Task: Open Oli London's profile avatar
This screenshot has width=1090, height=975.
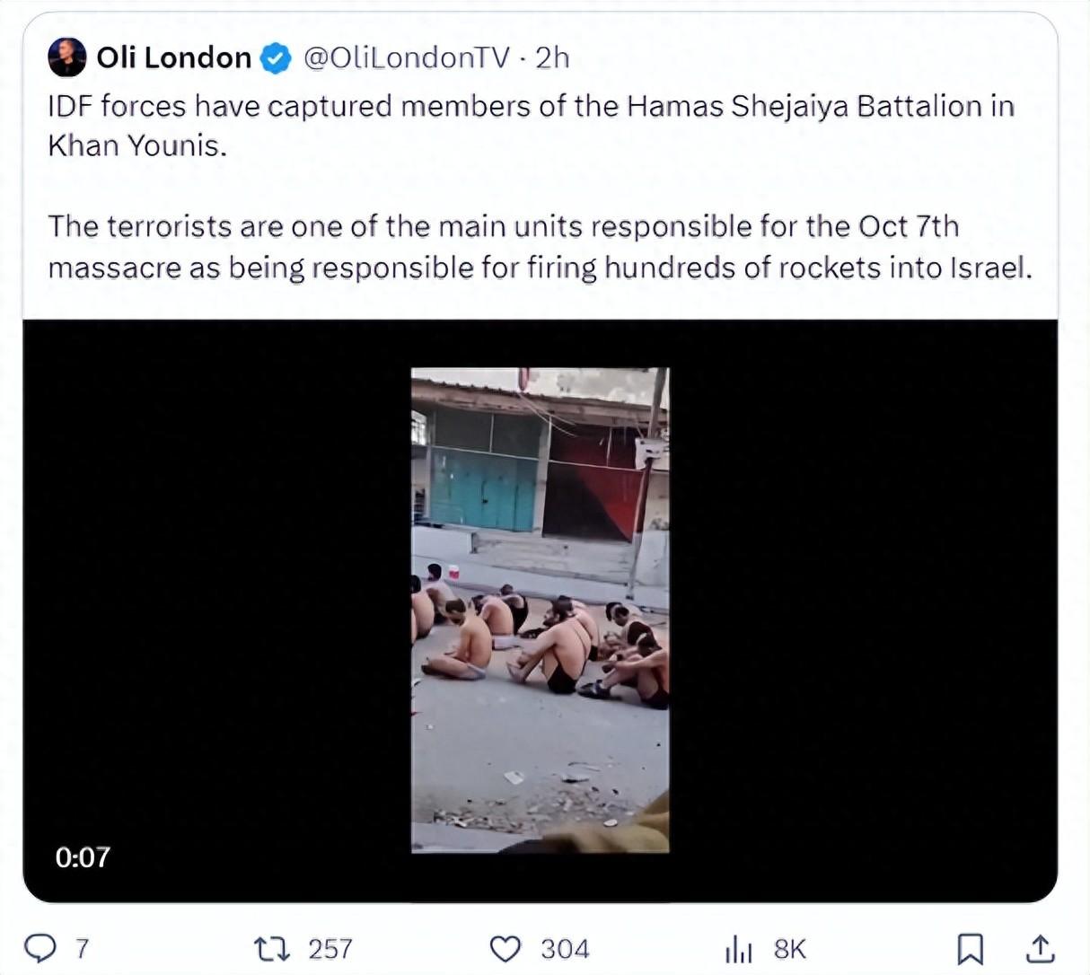Action: [x=67, y=57]
